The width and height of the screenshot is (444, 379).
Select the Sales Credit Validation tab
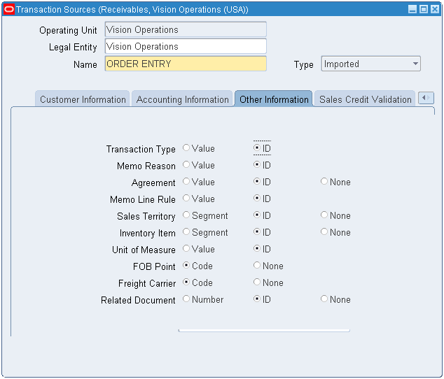(x=365, y=99)
